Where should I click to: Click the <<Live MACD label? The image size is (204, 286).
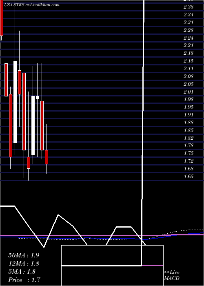pos(172,275)
